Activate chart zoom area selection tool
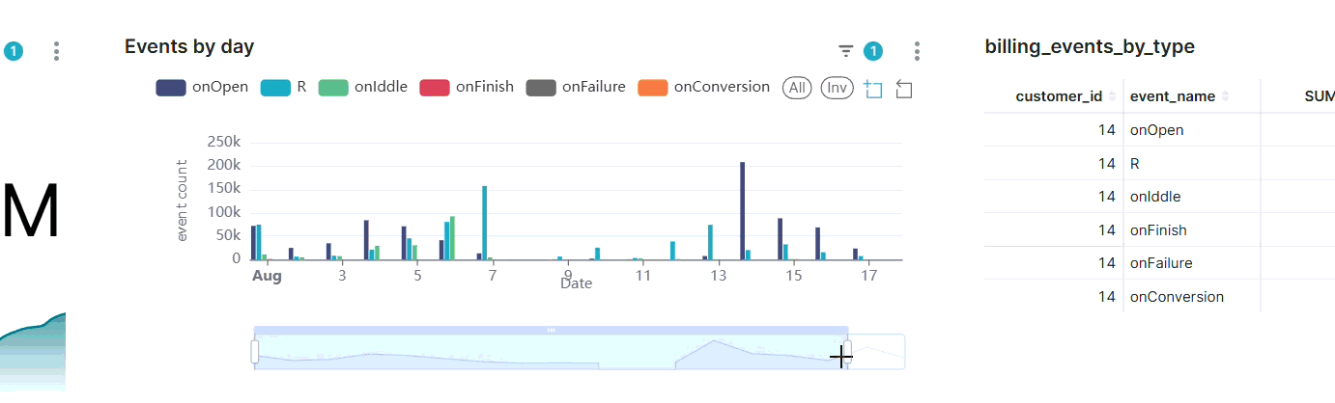The image size is (1335, 403). (873, 89)
